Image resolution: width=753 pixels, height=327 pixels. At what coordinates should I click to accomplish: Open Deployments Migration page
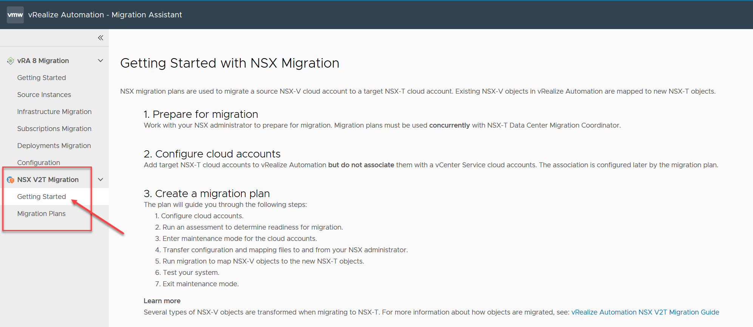[x=54, y=146]
